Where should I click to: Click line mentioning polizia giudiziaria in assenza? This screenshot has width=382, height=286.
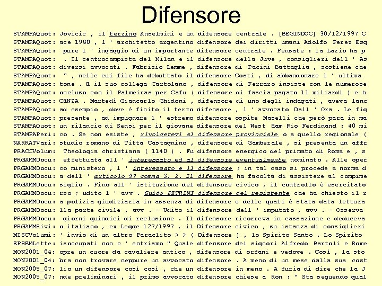[189, 202]
